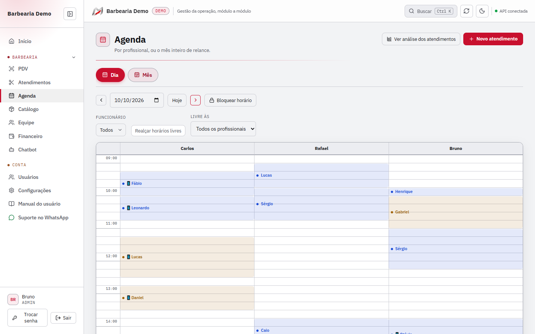Click the Barbearia Demo logo icon

97,11
